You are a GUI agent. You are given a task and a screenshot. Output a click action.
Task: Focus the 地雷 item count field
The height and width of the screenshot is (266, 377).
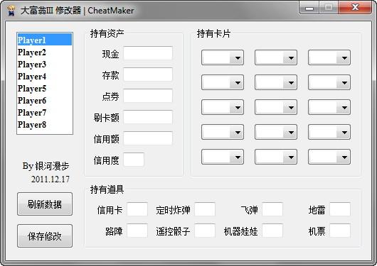340,209
